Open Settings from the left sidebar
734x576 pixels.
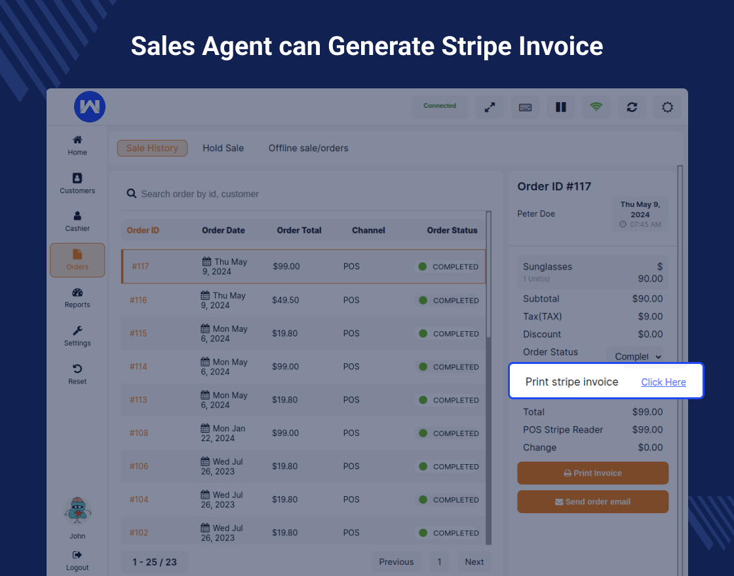77,336
